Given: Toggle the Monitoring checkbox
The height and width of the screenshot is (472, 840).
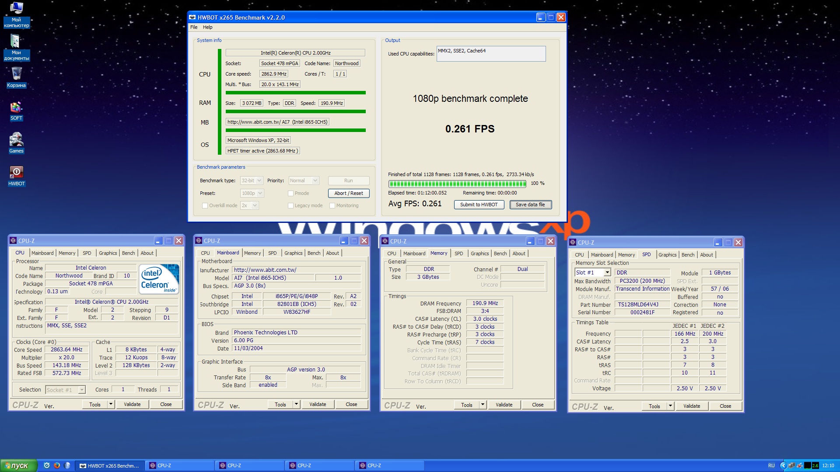Looking at the screenshot, I should pyautogui.click(x=332, y=205).
